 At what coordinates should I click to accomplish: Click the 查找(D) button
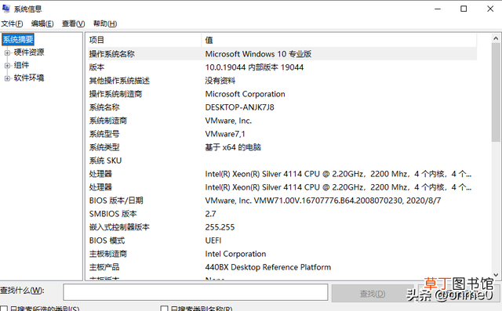(x=373, y=293)
